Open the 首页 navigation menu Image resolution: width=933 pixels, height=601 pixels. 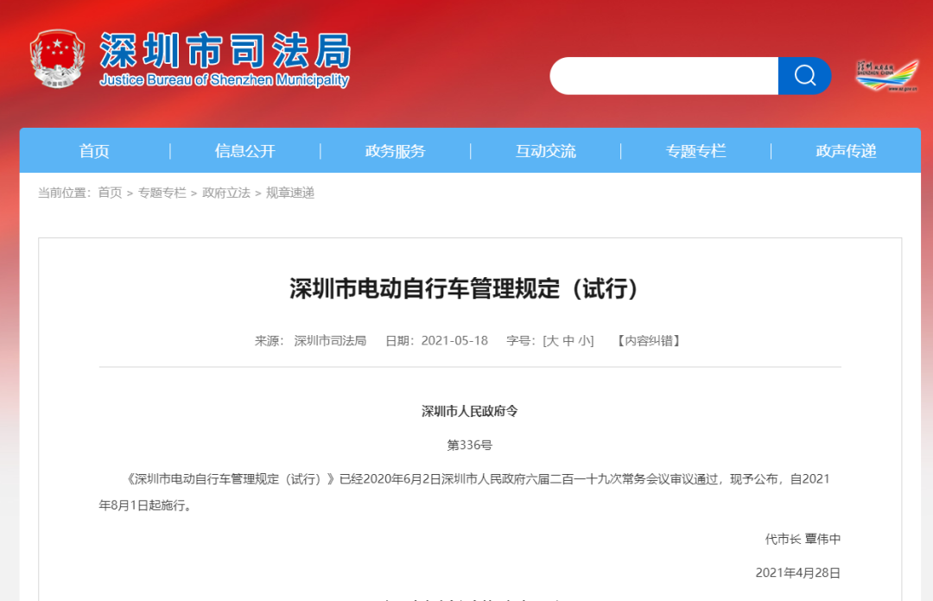click(93, 150)
